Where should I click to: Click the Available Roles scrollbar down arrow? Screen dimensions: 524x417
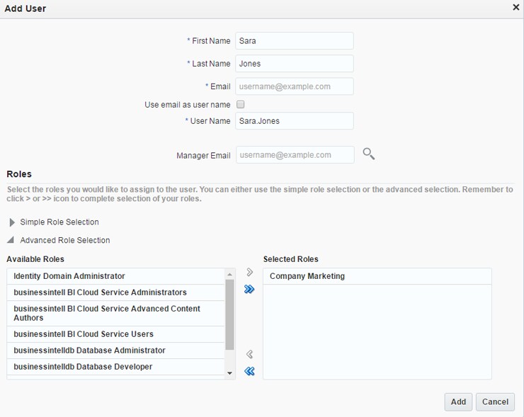pos(229,373)
